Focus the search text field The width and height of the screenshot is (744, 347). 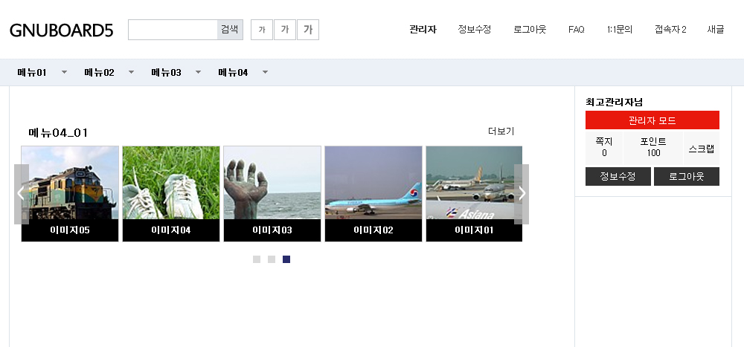click(x=173, y=30)
